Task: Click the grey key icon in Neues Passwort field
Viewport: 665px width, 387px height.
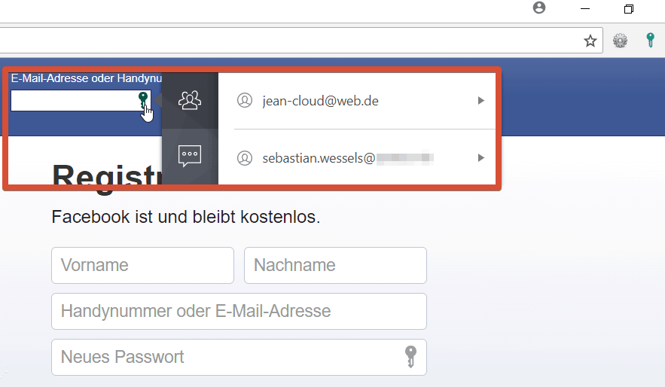Action: tap(410, 356)
